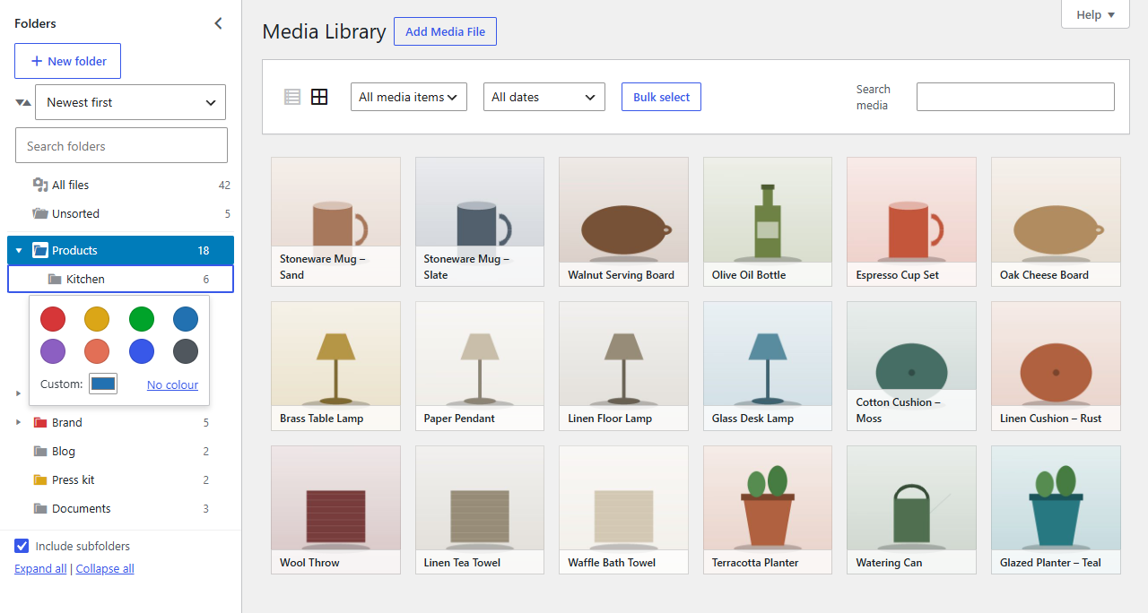The width and height of the screenshot is (1148, 613).
Task: Open Espresso Cup Set thumbnail
Action: [911, 222]
